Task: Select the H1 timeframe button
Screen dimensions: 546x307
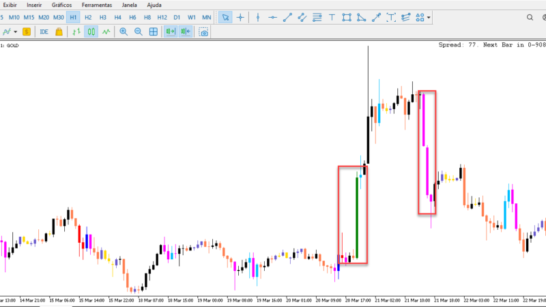Action: pos(73,18)
